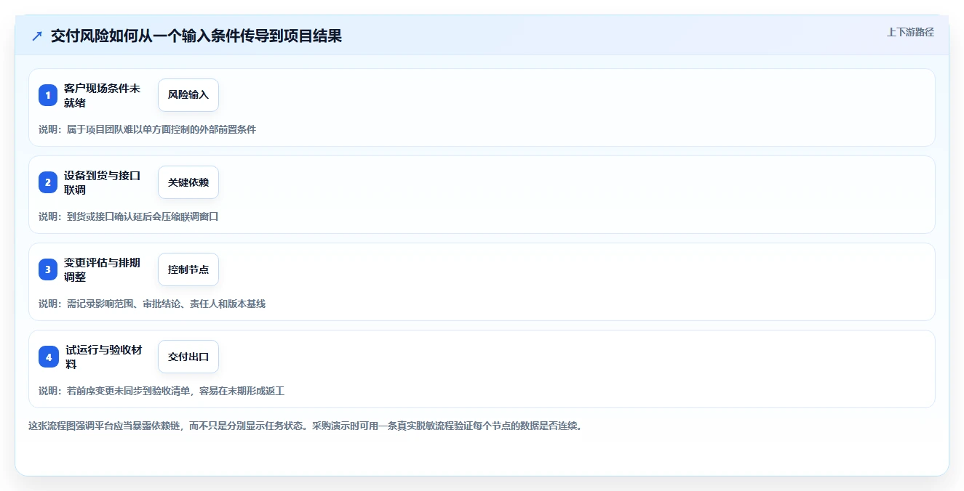Click the arrow icon beside the header title

tap(37, 36)
